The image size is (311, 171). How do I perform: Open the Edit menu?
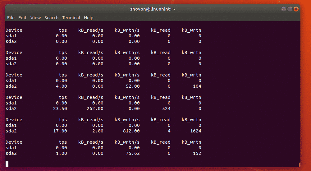click(x=22, y=18)
